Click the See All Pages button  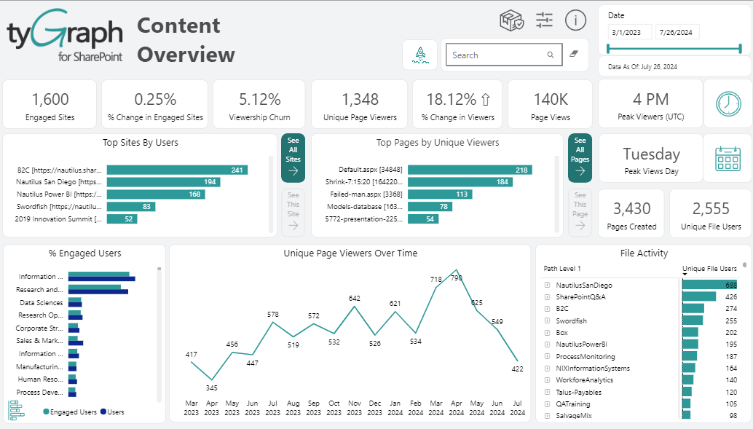[581, 157]
